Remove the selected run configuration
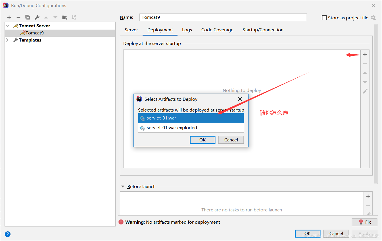Image resolution: width=382 pixels, height=241 pixels. click(18, 17)
